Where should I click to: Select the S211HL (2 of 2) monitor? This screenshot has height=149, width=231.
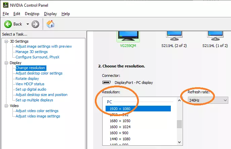point(174,36)
